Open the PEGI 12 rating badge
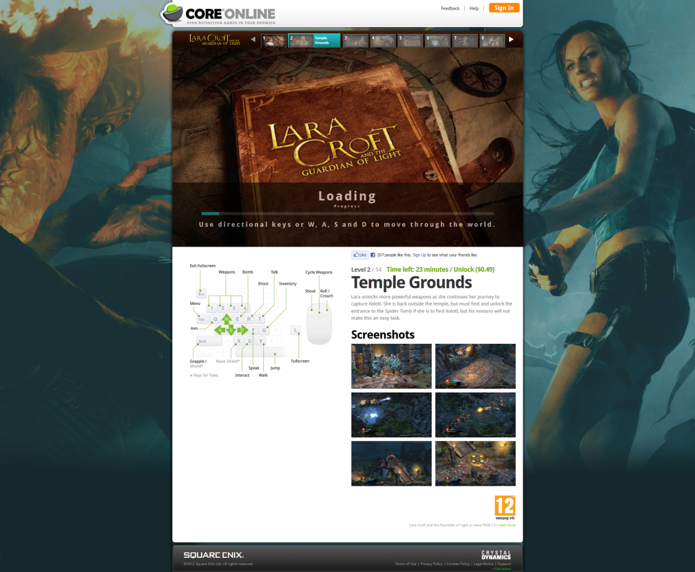The height and width of the screenshot is (572, 695). click(505, 507)
